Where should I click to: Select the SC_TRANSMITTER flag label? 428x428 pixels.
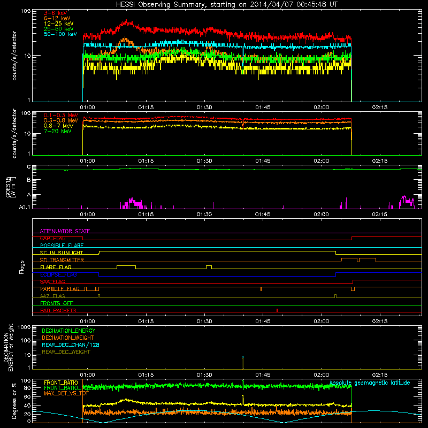click(62, 259)
